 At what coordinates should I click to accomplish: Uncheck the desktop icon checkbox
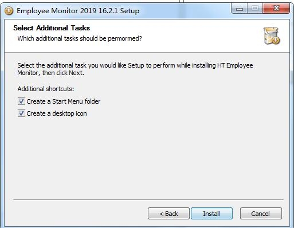(21, 113)
